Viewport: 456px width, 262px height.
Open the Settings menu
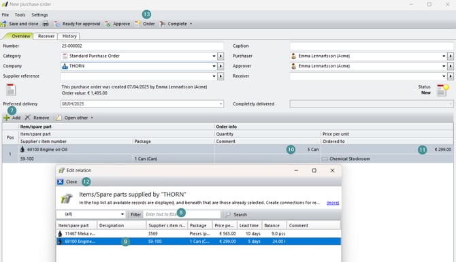click(x=39, y=15)
